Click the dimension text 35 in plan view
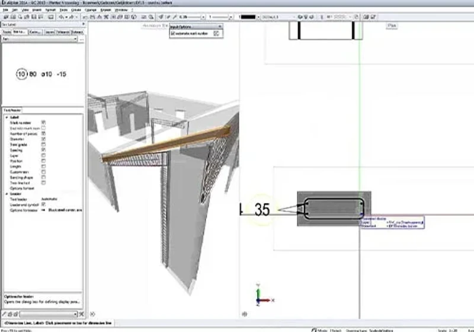Viewport: 474px width, 332px height. pyautogui.click(x=262, y=209)
